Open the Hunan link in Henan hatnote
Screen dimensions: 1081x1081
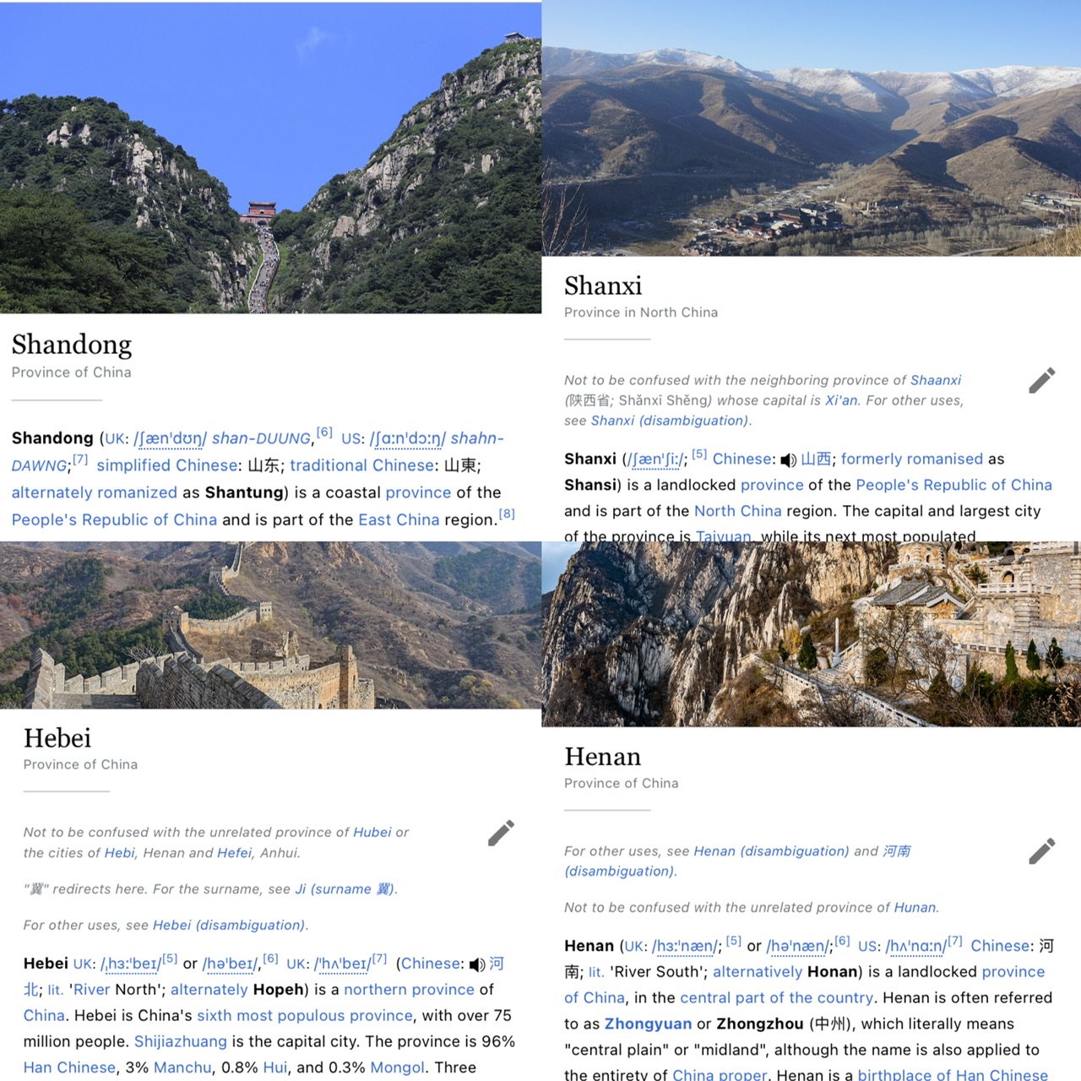pyautogui.click(x=915, y=907)
